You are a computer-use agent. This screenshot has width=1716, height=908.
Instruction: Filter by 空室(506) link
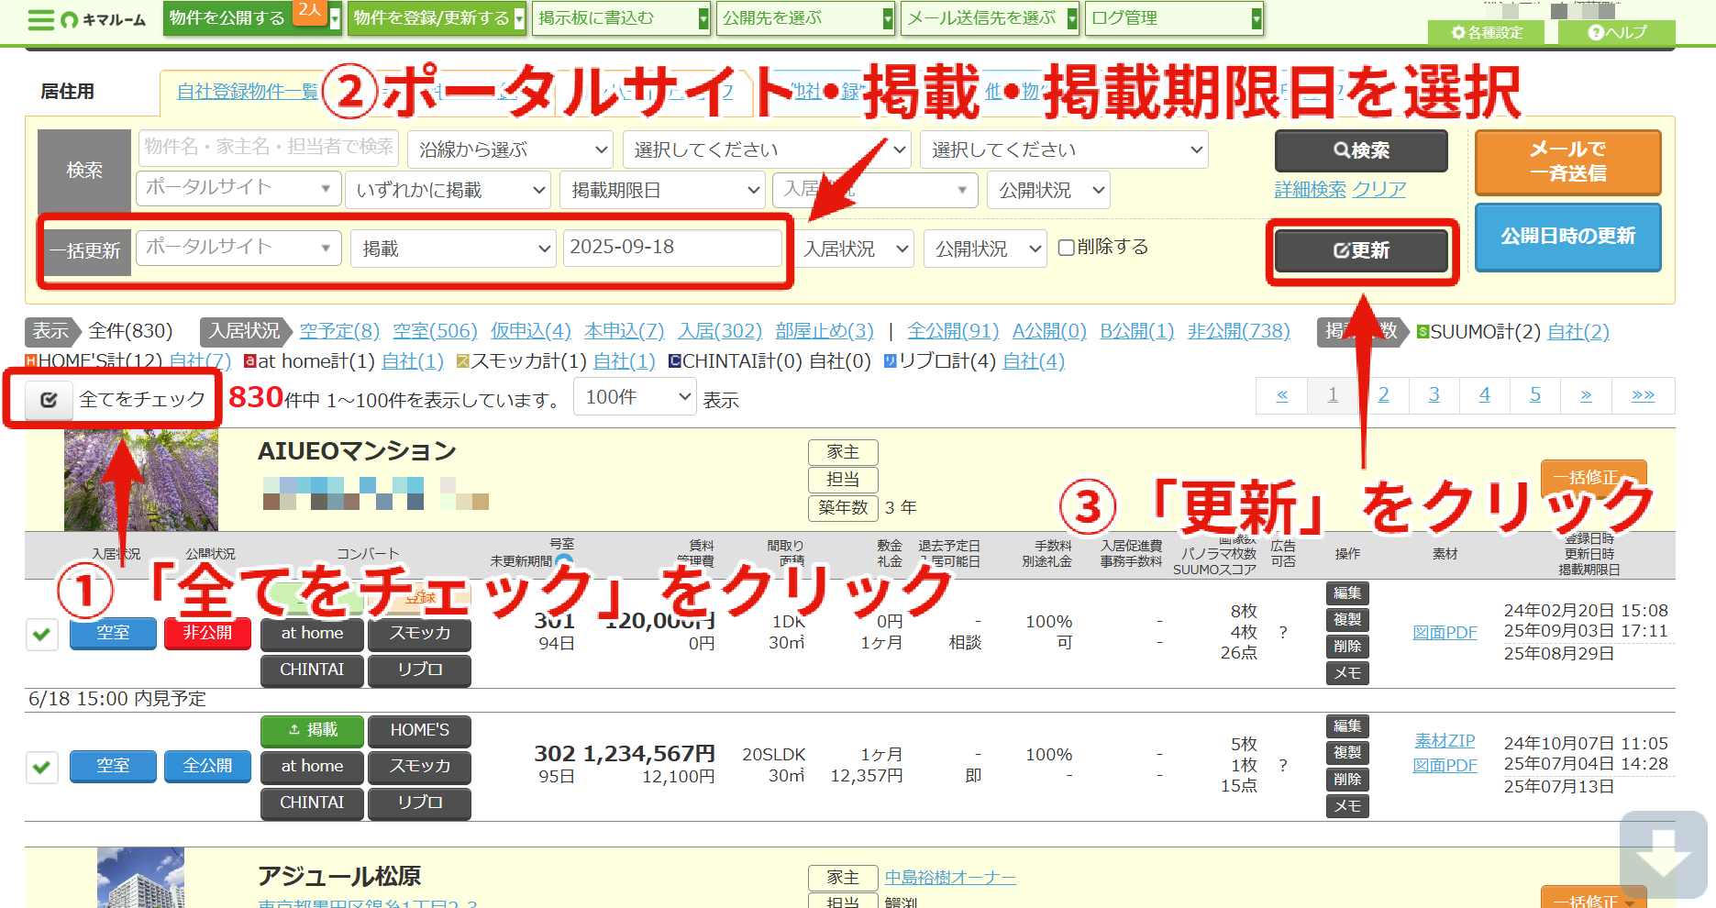[x=435, y=331]
